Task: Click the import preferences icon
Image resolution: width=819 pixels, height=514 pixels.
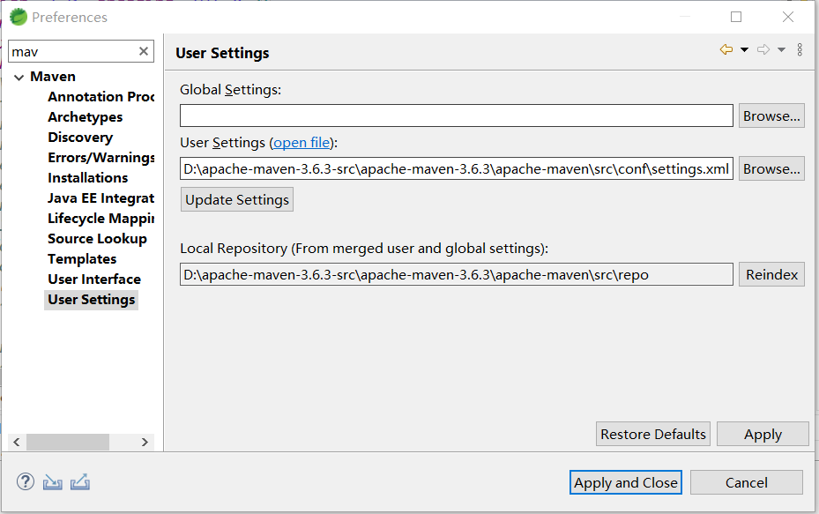Action: point(52,482)
